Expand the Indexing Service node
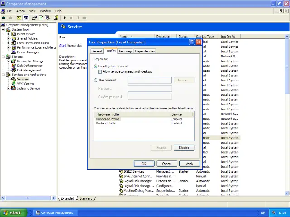Screen dimensions: 290x217 (8, 88)
